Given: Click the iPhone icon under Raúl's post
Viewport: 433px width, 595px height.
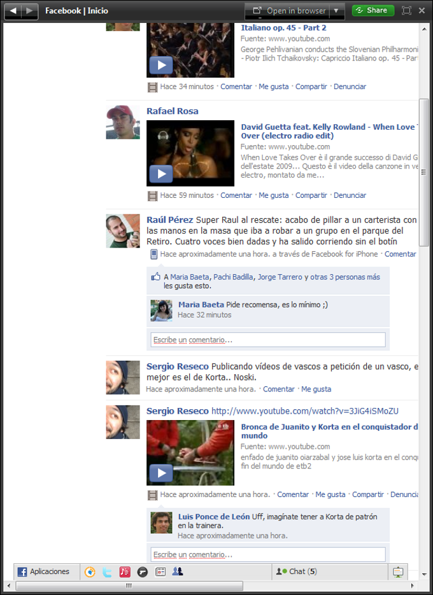Looking at the screenshot, I should click(153, 255).
